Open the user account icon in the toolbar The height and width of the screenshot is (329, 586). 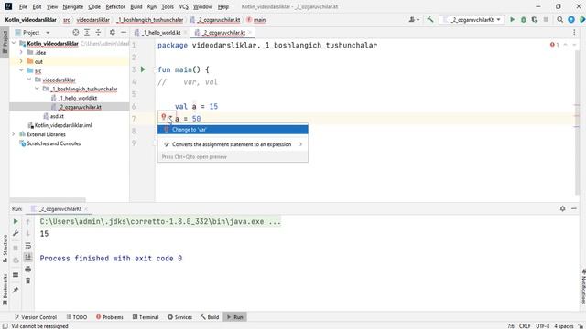point(414,20)
